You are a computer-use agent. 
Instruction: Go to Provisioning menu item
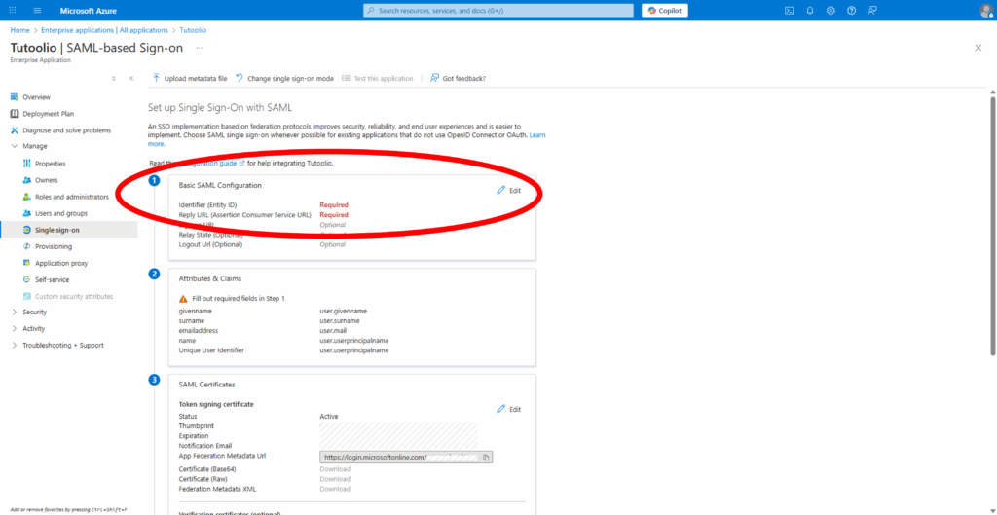(x=54, y=246)
